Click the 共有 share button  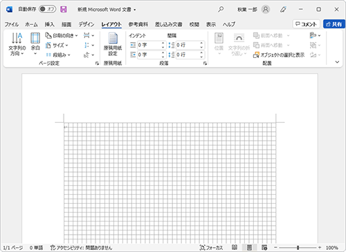pyautogui.click(x=334, y=24)
